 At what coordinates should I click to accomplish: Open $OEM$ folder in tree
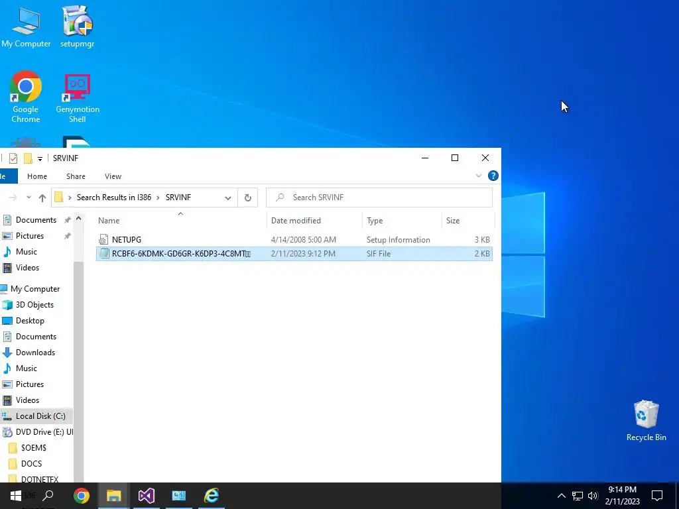[33, 448]
